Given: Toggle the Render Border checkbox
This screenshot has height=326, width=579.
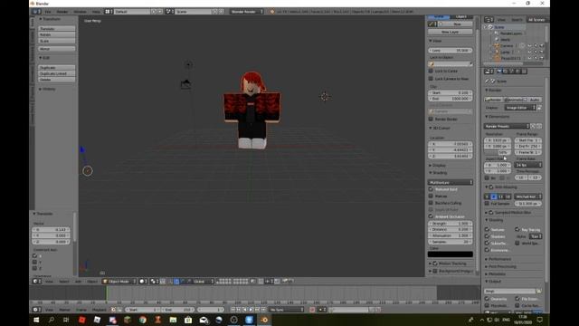Looking at the screenshot, I should pos(431,119).
